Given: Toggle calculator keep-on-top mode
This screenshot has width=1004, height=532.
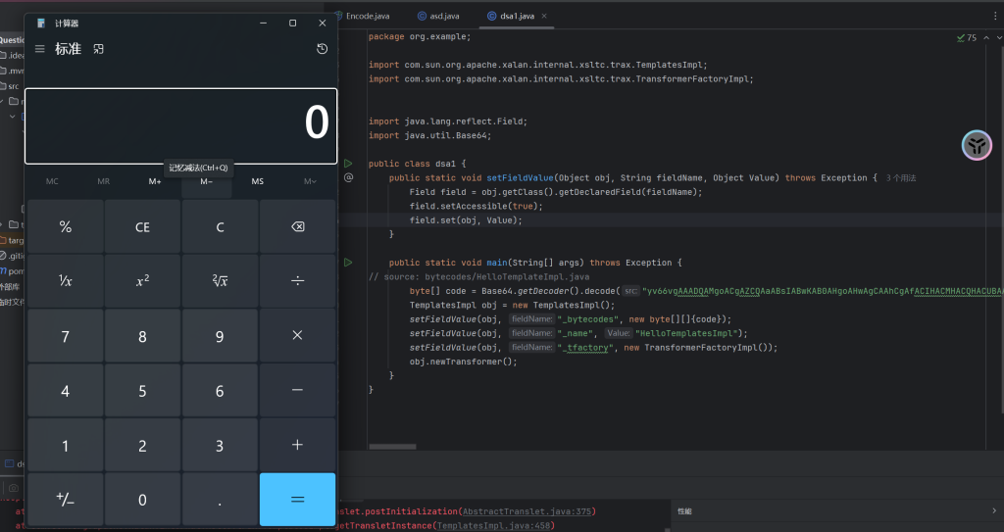Looking at the screenshot, I should [x=99, y=49].
